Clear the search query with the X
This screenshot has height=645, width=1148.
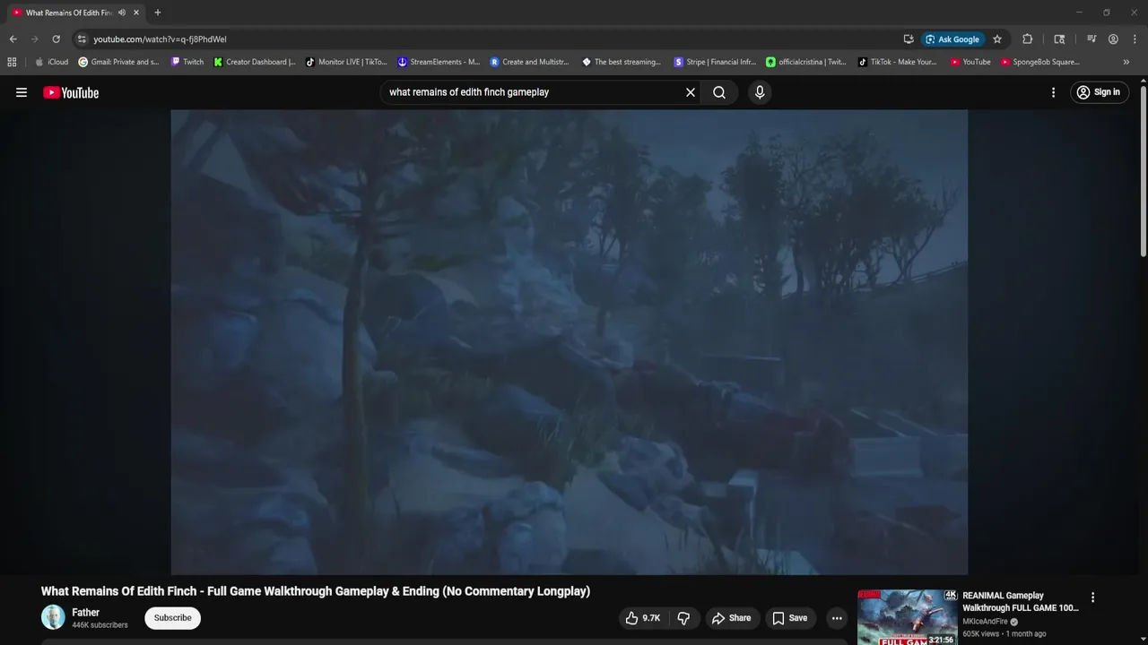691,92
